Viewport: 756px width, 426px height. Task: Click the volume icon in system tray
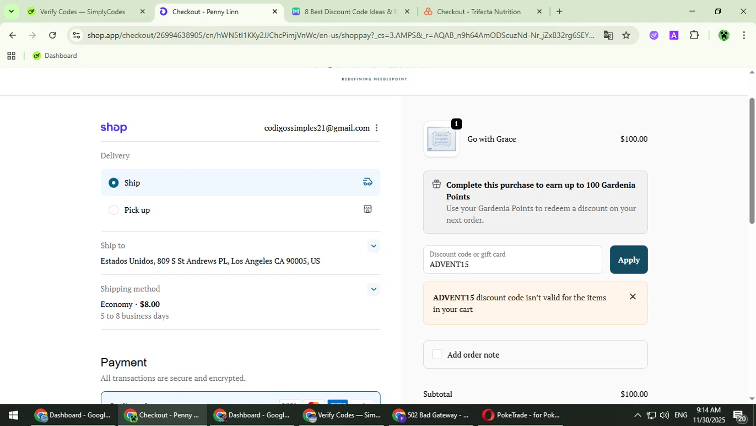[664, 415]
